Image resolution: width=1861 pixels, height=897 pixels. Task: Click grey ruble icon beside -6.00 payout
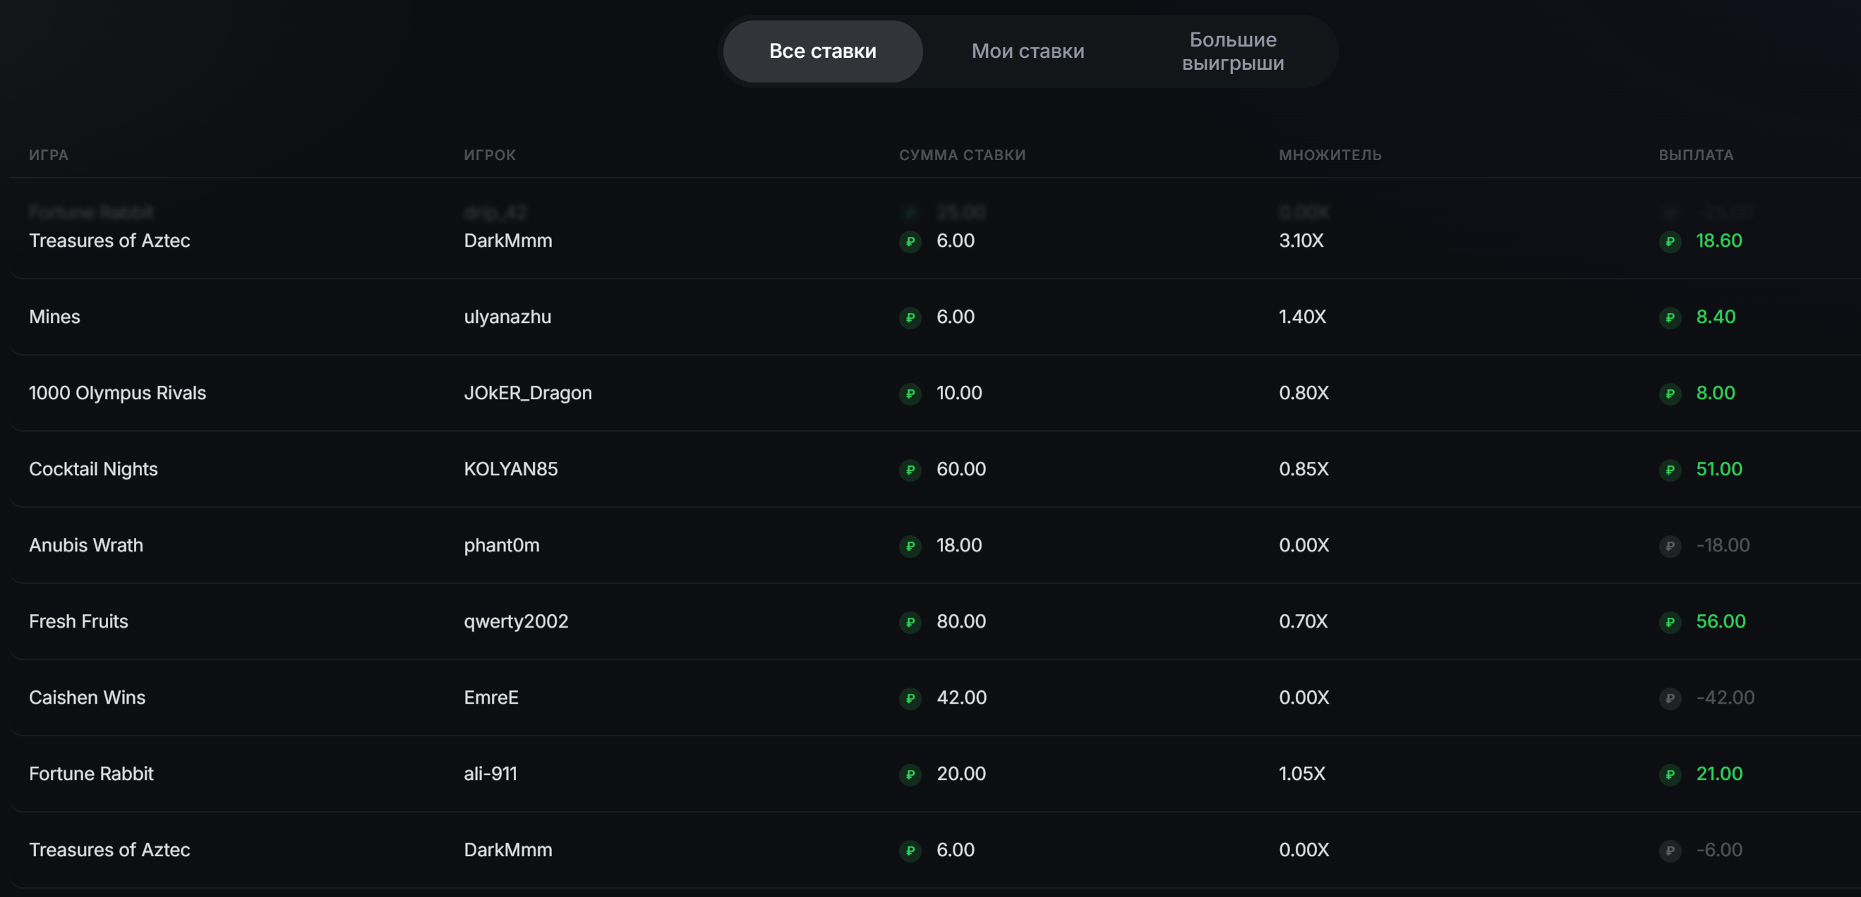pyautogui.click(x=1670, y=850)
